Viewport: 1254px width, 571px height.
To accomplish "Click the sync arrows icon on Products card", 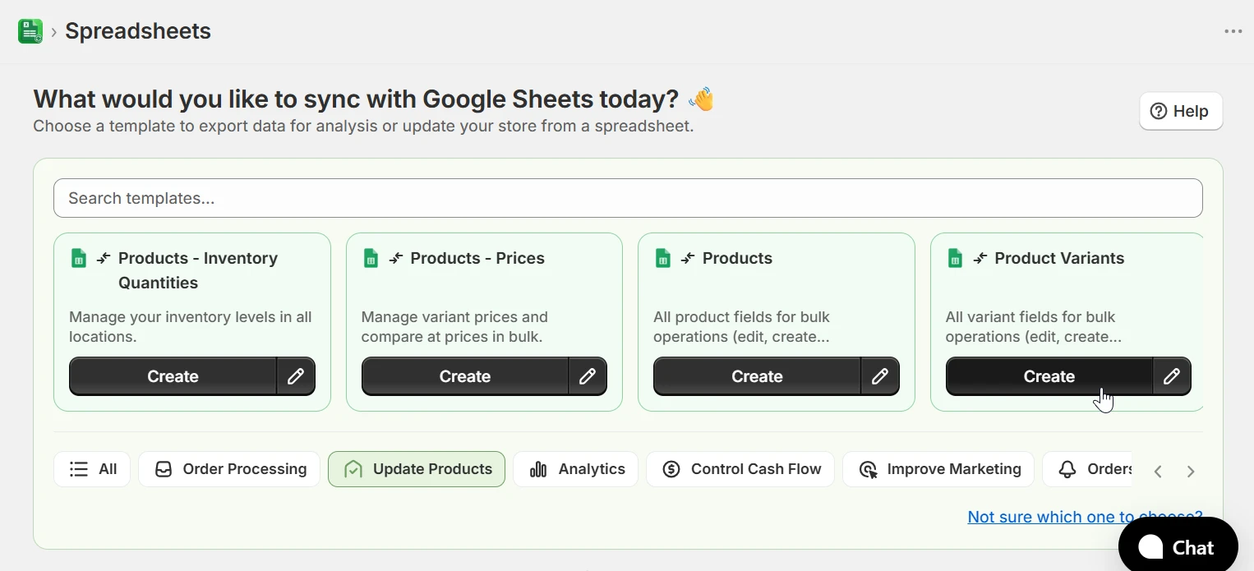I will (688, 258).
